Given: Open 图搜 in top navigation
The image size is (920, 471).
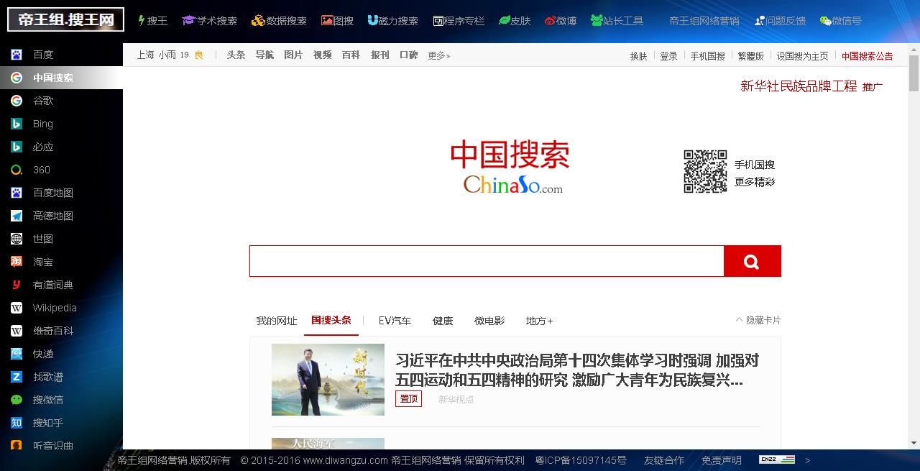Looking at the screenshot, I should 337,21.
